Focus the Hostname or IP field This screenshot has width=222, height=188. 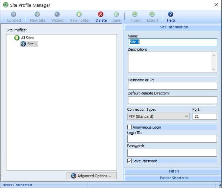point(172,86)
